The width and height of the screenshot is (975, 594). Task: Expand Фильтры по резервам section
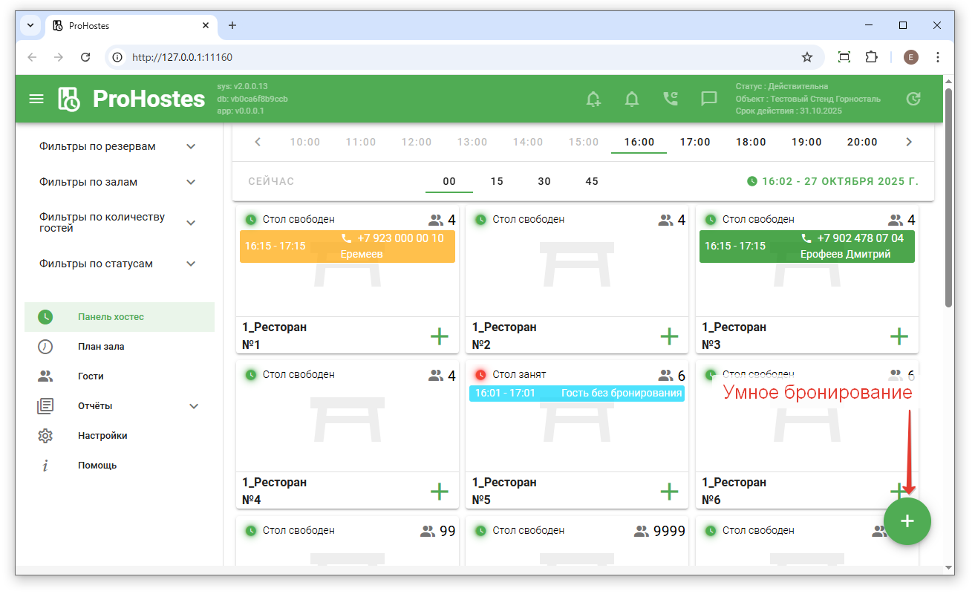(191, 147)
